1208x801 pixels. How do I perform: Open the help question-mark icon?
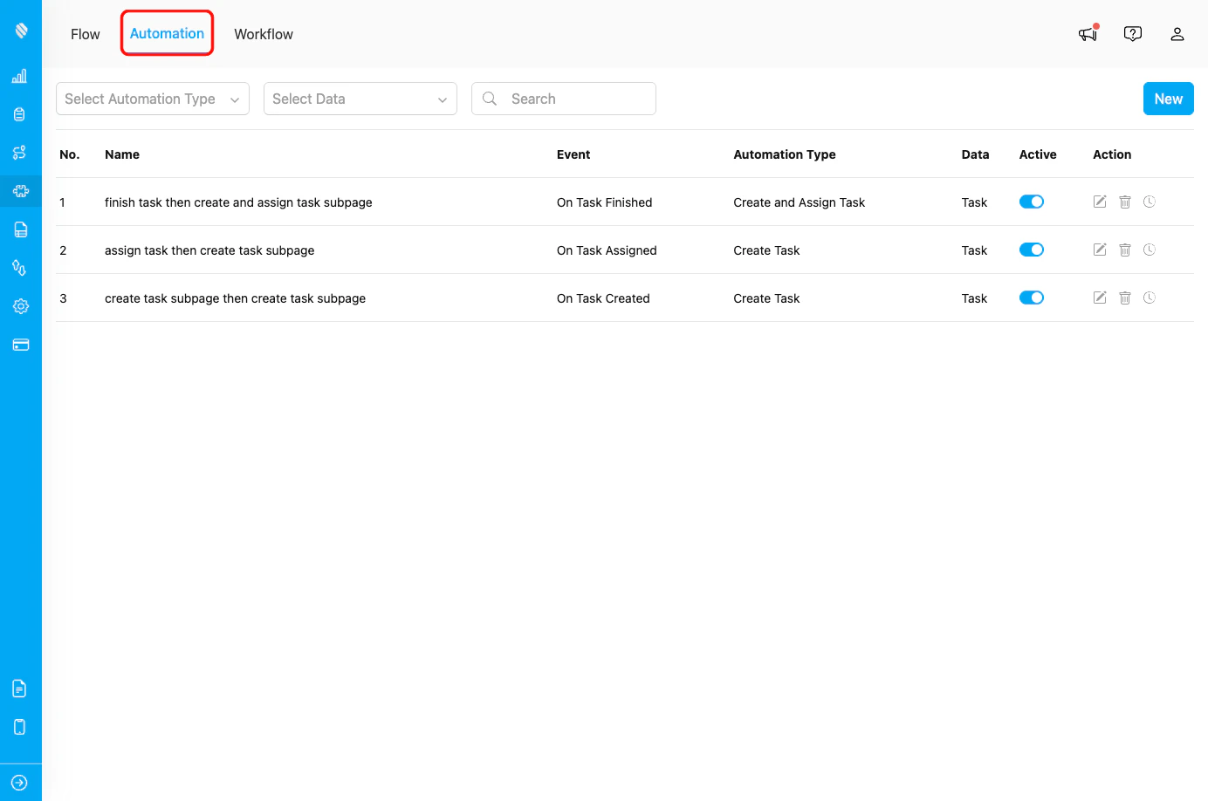tap(1132, 33)
